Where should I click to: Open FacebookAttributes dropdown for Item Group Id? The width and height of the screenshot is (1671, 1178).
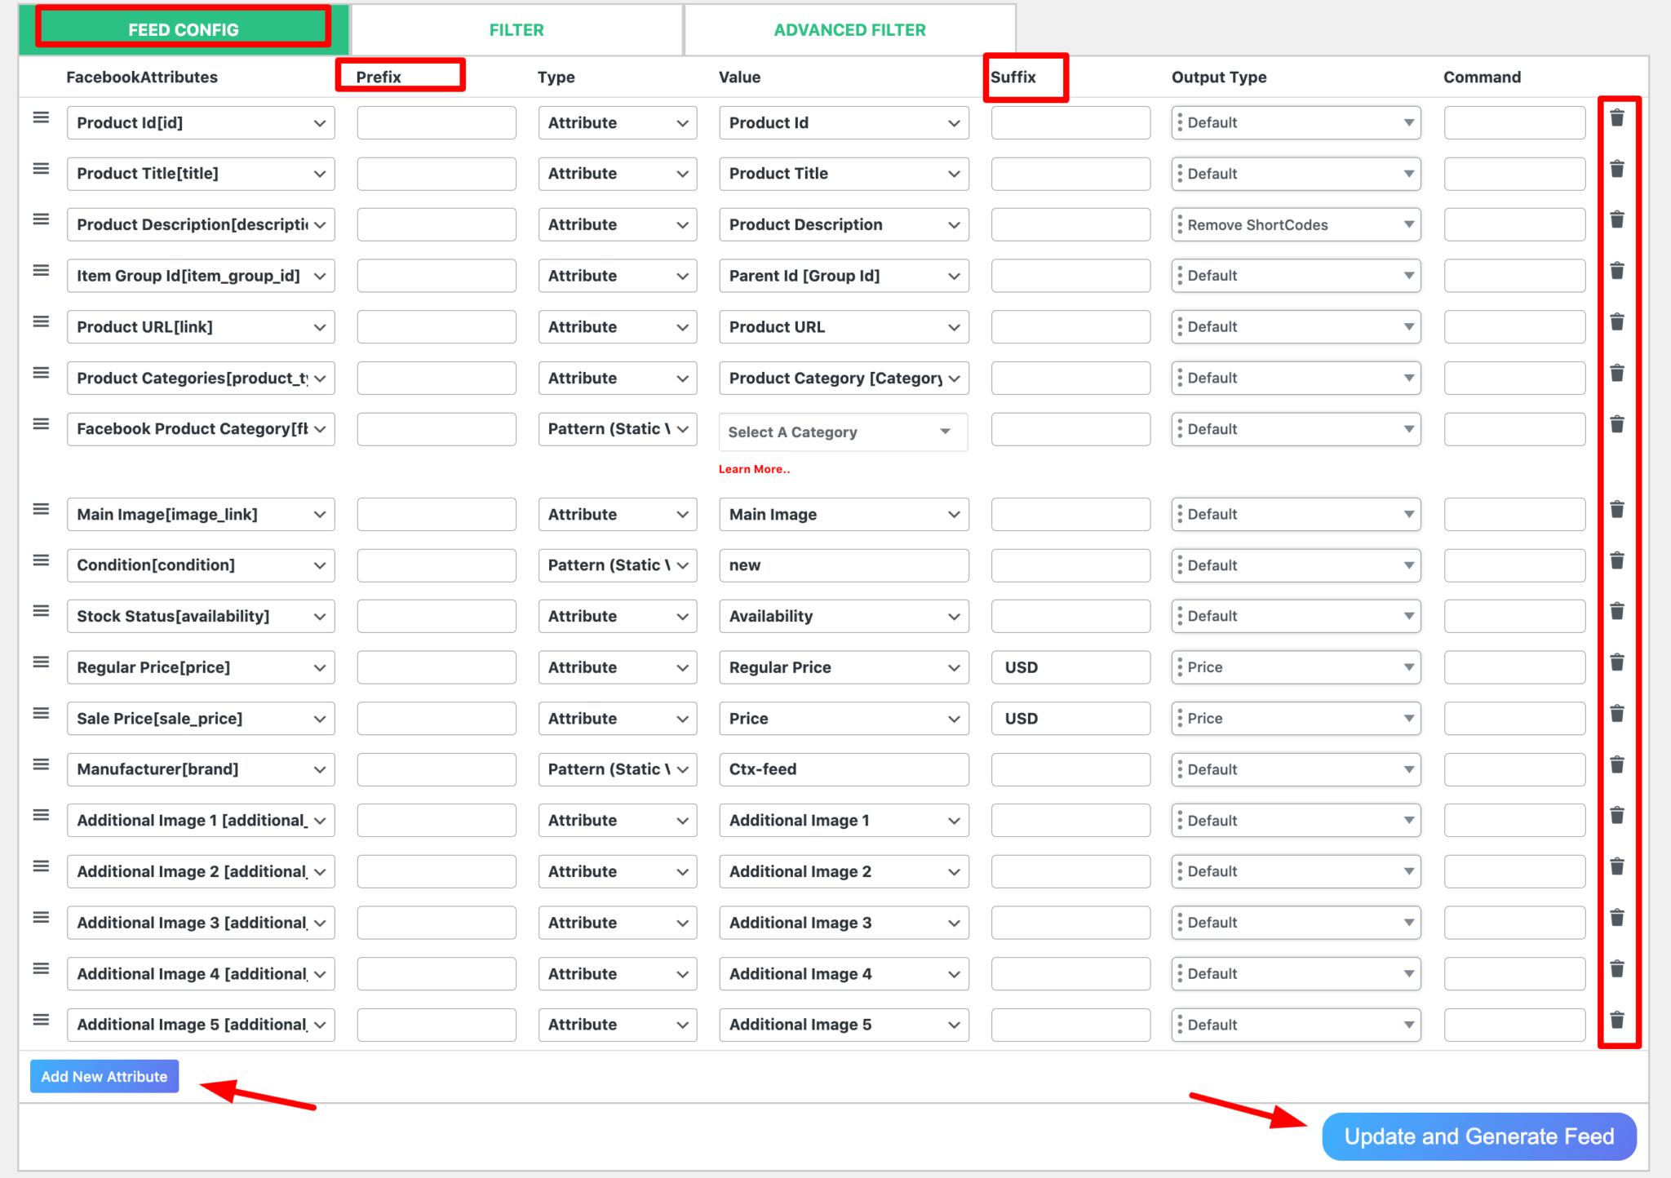(x=201, y=277)
